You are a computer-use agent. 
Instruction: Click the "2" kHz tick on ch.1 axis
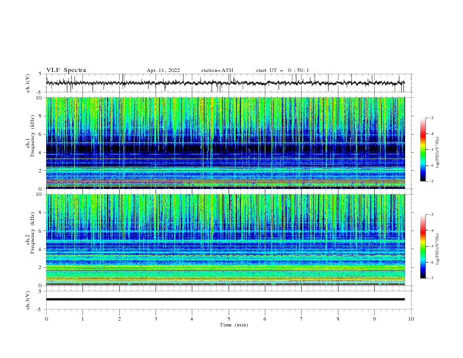tap(42, 170)
